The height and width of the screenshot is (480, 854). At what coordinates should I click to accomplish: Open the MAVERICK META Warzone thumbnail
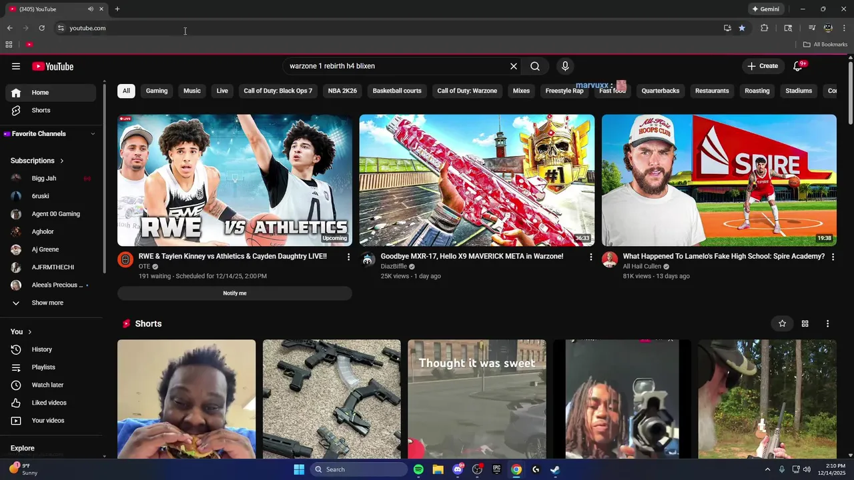coord(477,181)
